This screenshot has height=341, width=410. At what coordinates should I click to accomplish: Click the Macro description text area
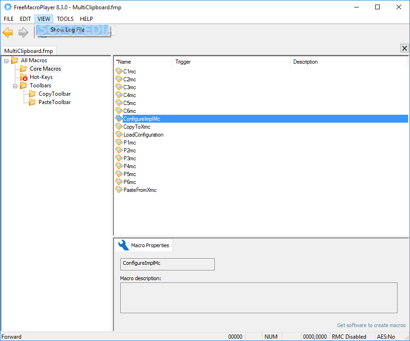[258, 298]
